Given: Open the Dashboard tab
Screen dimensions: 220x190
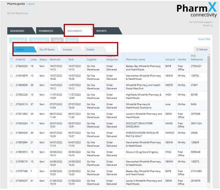Looking at the screenshot, I should [17, 31].
